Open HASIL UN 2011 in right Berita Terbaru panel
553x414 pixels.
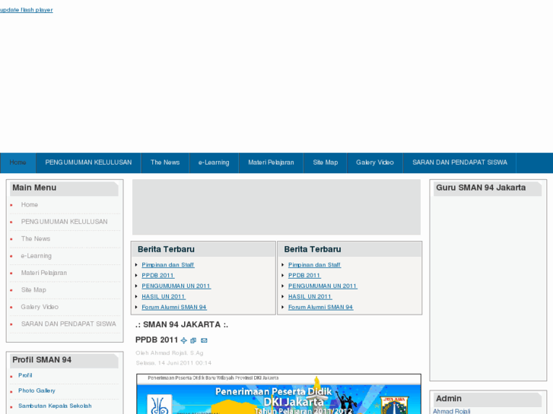click(x=310, y=297)
